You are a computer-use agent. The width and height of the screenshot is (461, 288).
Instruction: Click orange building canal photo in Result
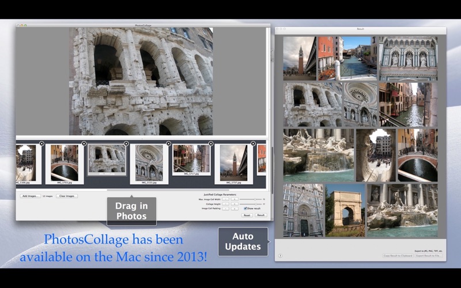[347, 58]
